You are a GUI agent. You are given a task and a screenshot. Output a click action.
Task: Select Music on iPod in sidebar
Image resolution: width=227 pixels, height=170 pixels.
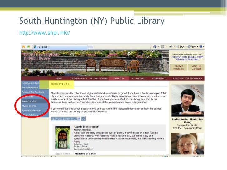coord(35,106)
